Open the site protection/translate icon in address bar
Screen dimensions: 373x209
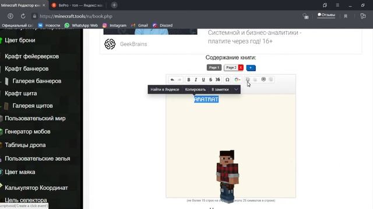click(305, 16)
